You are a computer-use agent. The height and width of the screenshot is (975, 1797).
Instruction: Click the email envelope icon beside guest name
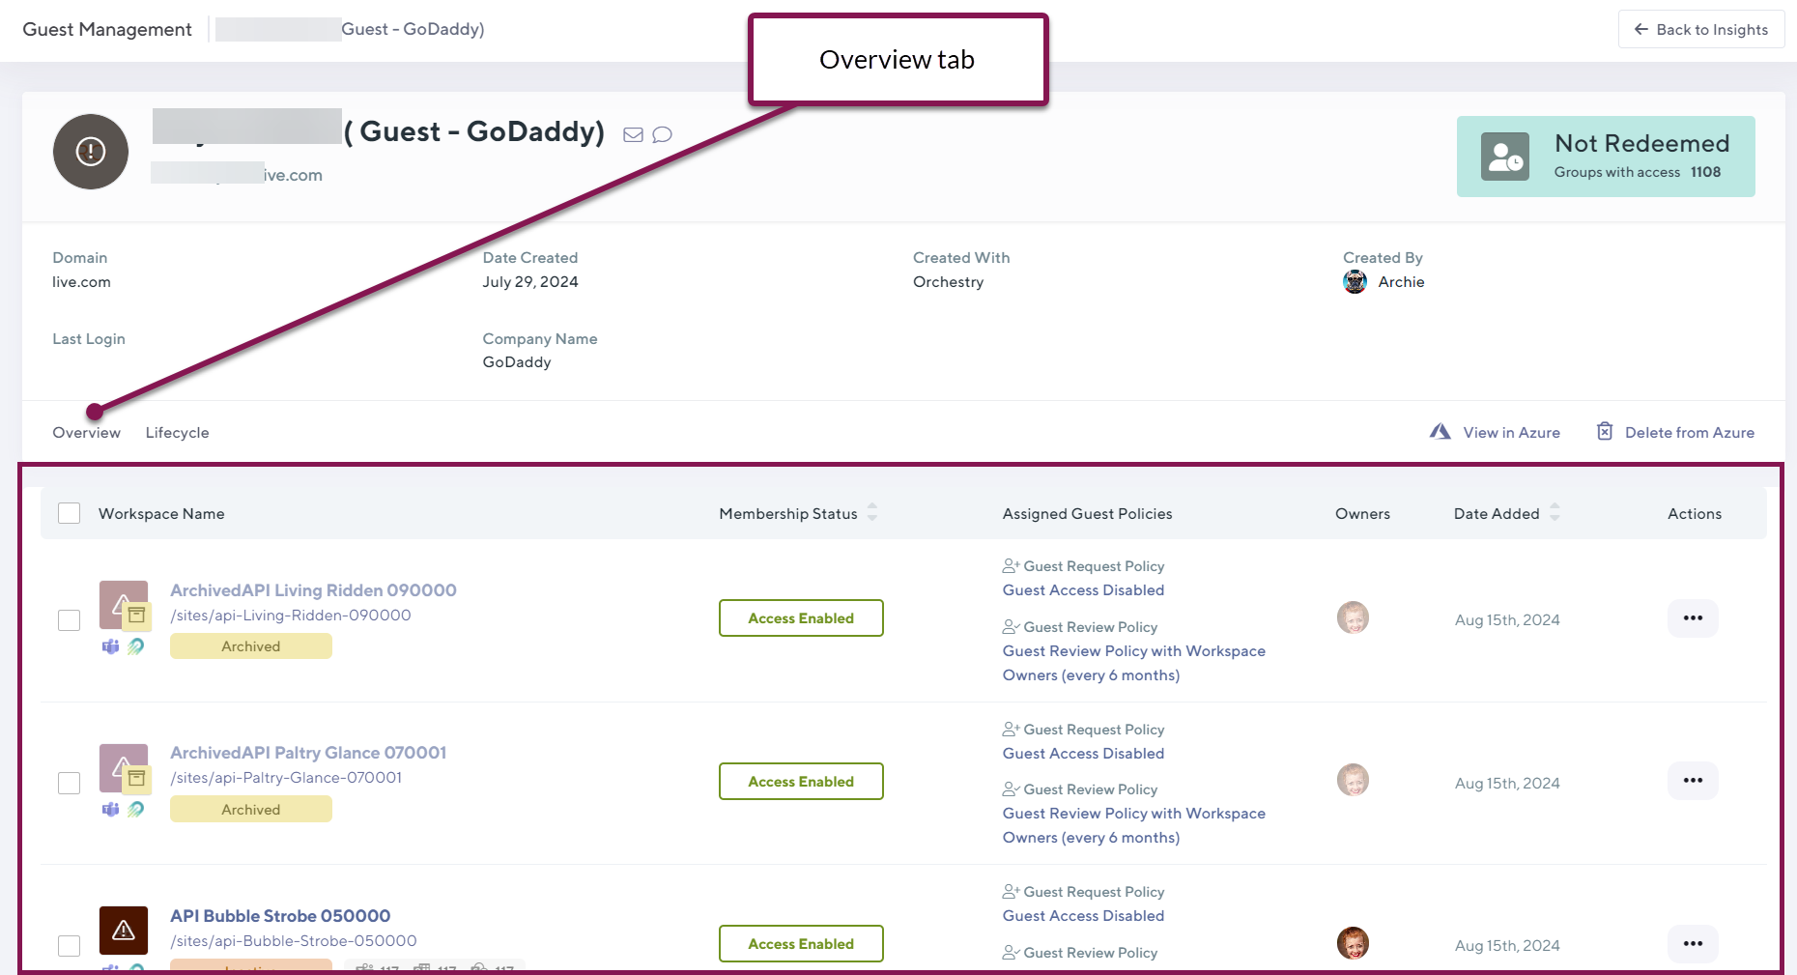click(633, 135)
